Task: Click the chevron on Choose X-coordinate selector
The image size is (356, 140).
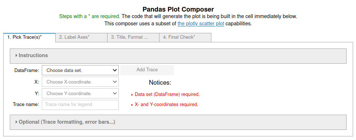Action: click(115, 82)
